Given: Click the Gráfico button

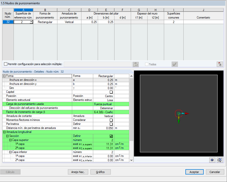Looking at the screenshot, I should (100, 172).
